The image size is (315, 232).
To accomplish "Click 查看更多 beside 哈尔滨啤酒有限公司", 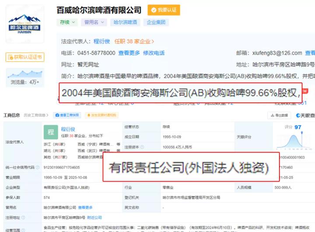I will pos(85,207).
